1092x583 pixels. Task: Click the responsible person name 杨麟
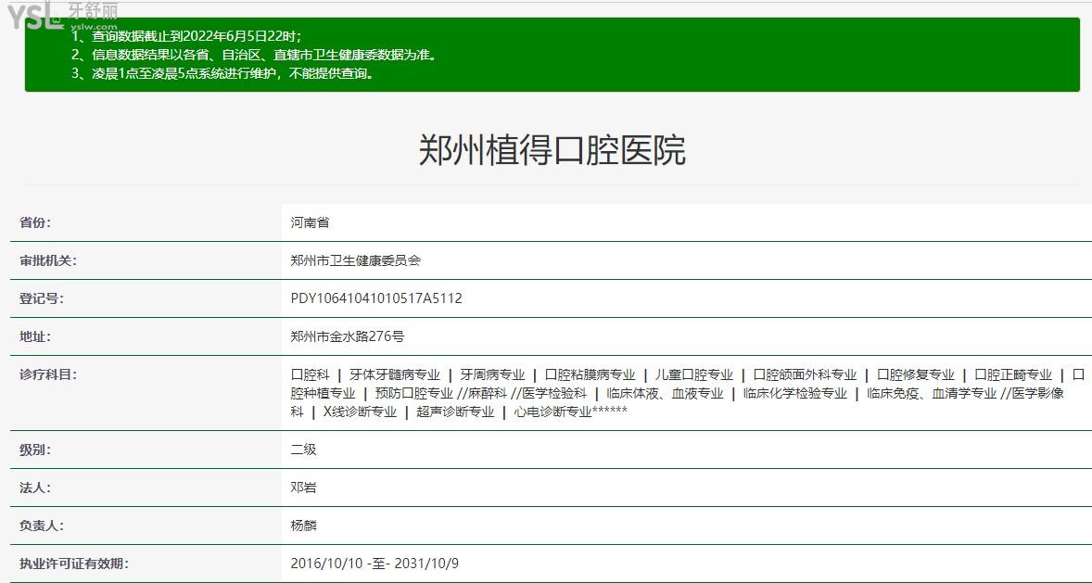tap(303, 526)
